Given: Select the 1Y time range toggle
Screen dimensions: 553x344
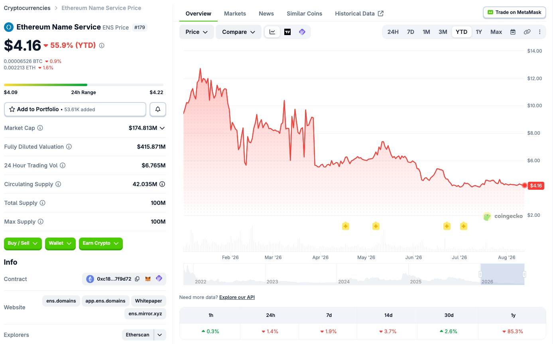Looking at the screenshot, I should [479, 32].
